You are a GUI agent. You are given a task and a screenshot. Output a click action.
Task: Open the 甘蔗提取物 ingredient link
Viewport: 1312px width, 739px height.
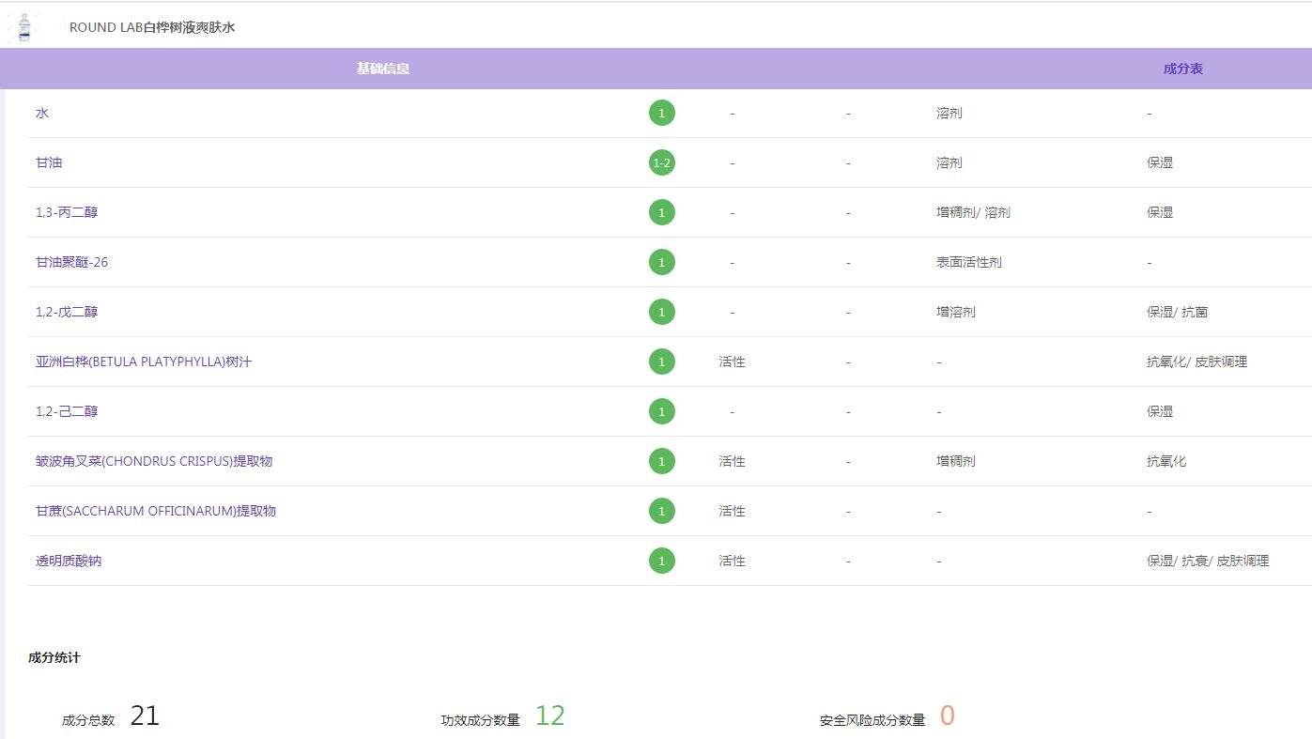coord(156,511)
